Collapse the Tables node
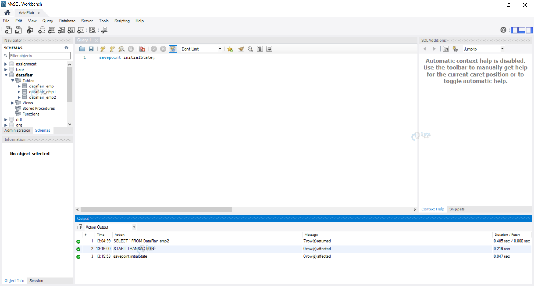The image size is (534, 286). pos(13,81)
